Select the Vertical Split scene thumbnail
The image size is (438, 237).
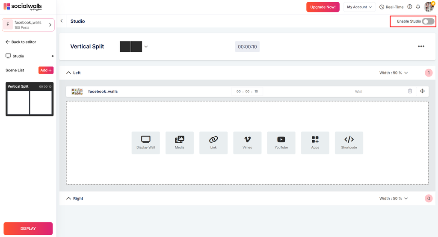click(x=30, y=99)
